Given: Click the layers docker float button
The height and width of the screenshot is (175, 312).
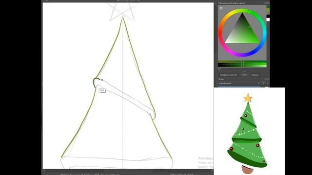Looking at the screenshot, I should pos(266,79).
